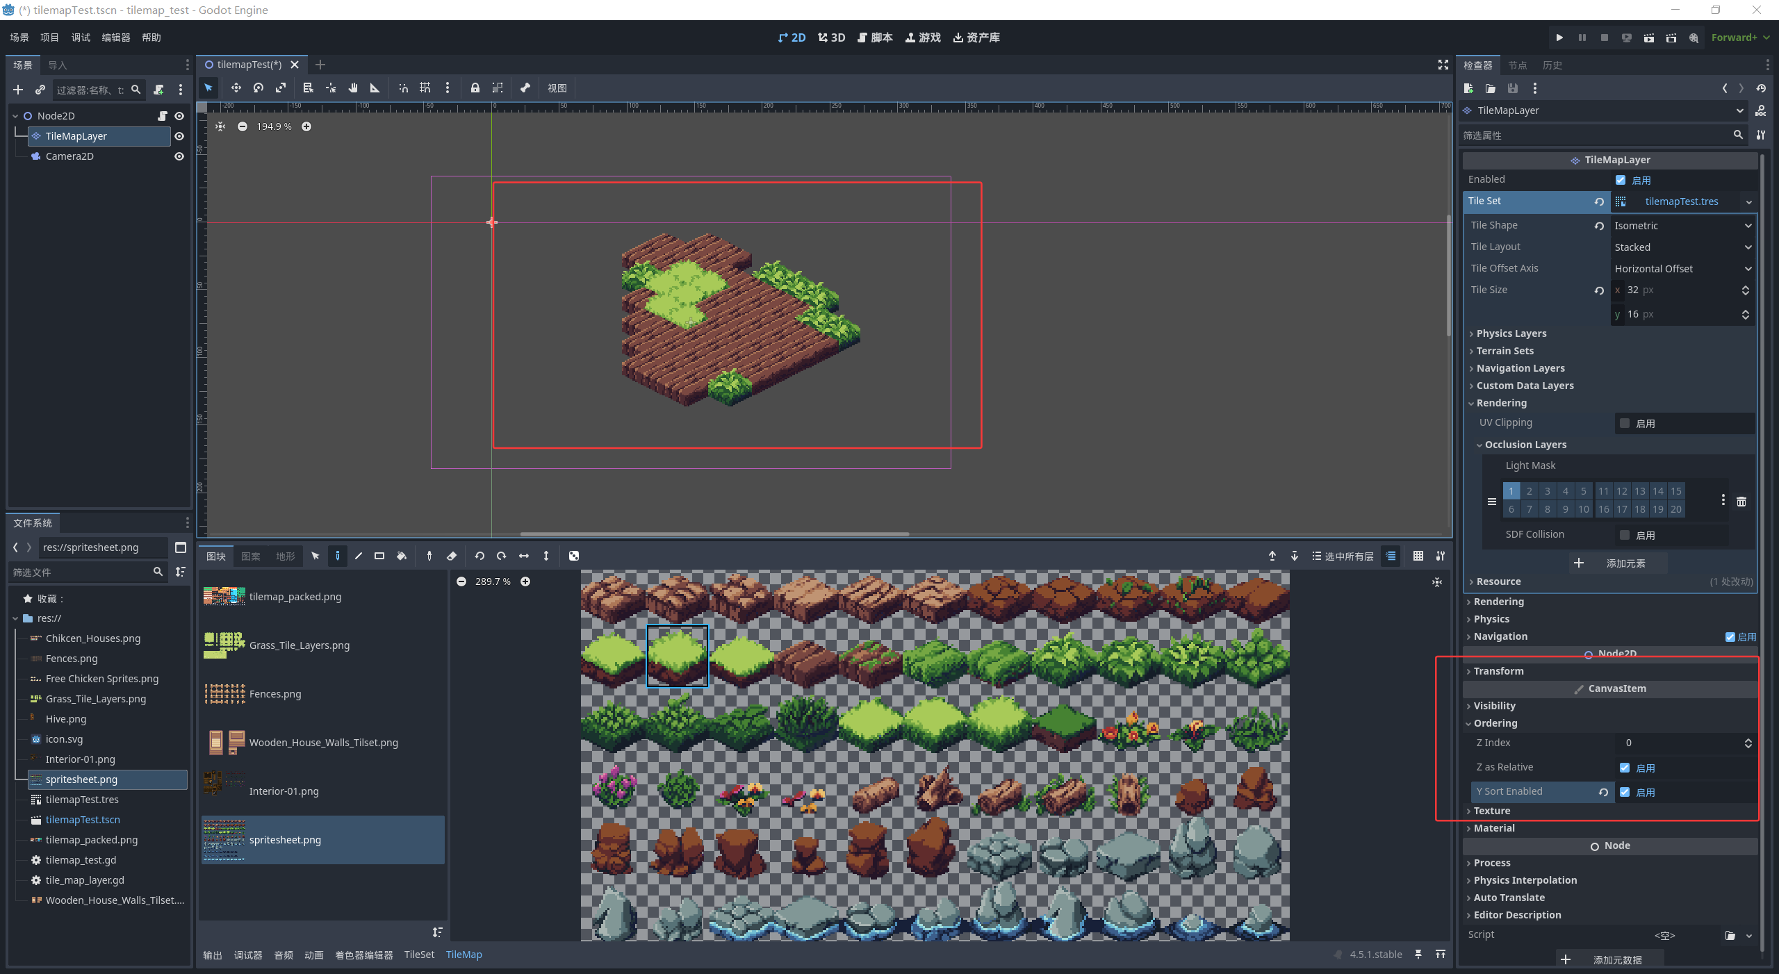The height and width of the screenshot is (974, 1779).
Task: Select Grass_Tile_Layers.png in atlas source list
Action: tap(299, 645)
